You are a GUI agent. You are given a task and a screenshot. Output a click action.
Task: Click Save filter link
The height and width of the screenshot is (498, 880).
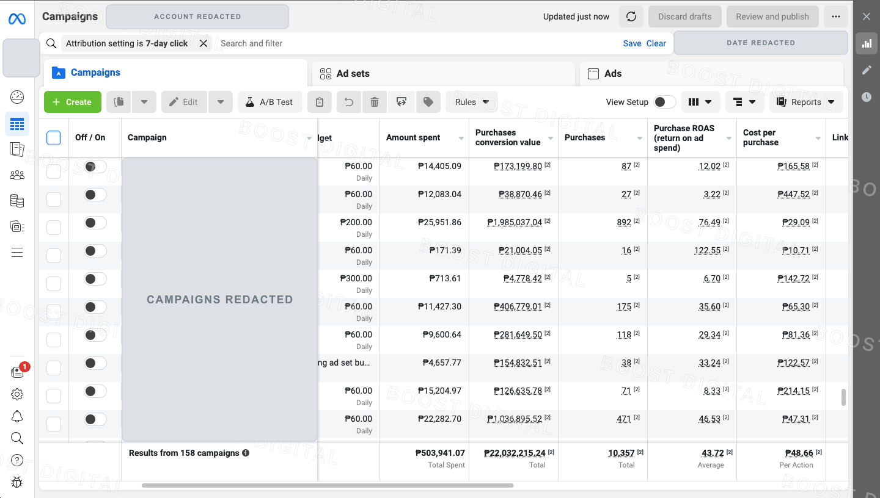pyautogui.click(x=632, y=43)
